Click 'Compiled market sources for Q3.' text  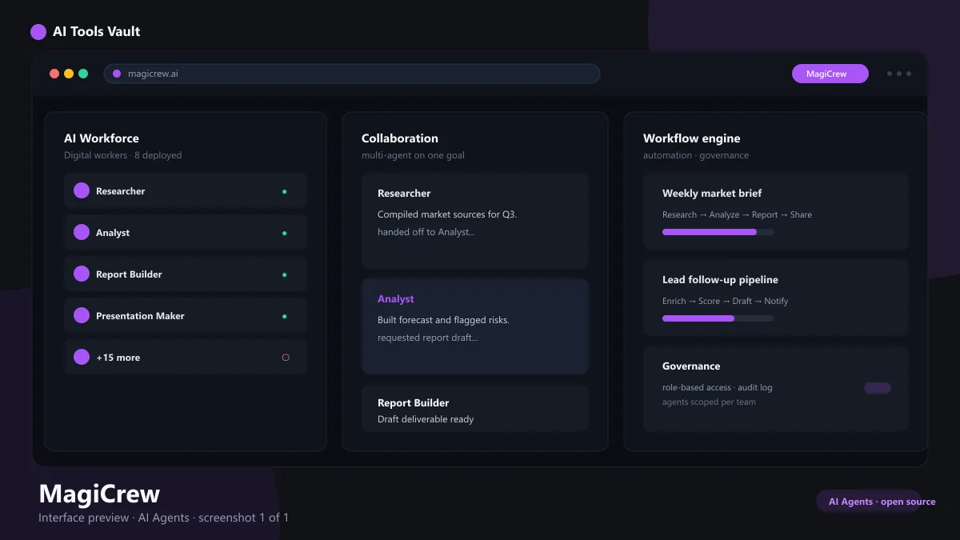[447, 214]
